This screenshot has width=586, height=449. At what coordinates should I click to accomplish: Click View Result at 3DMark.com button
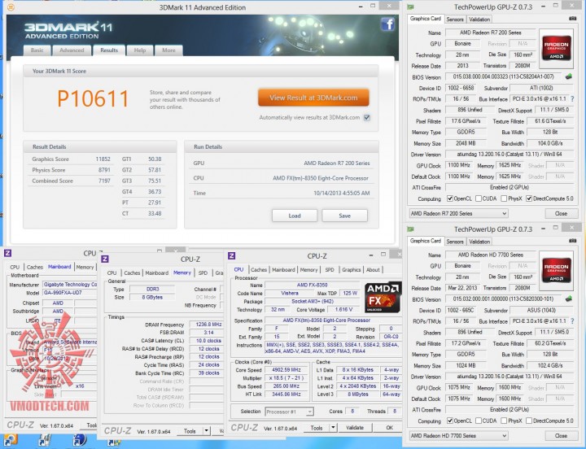(313, 98)
